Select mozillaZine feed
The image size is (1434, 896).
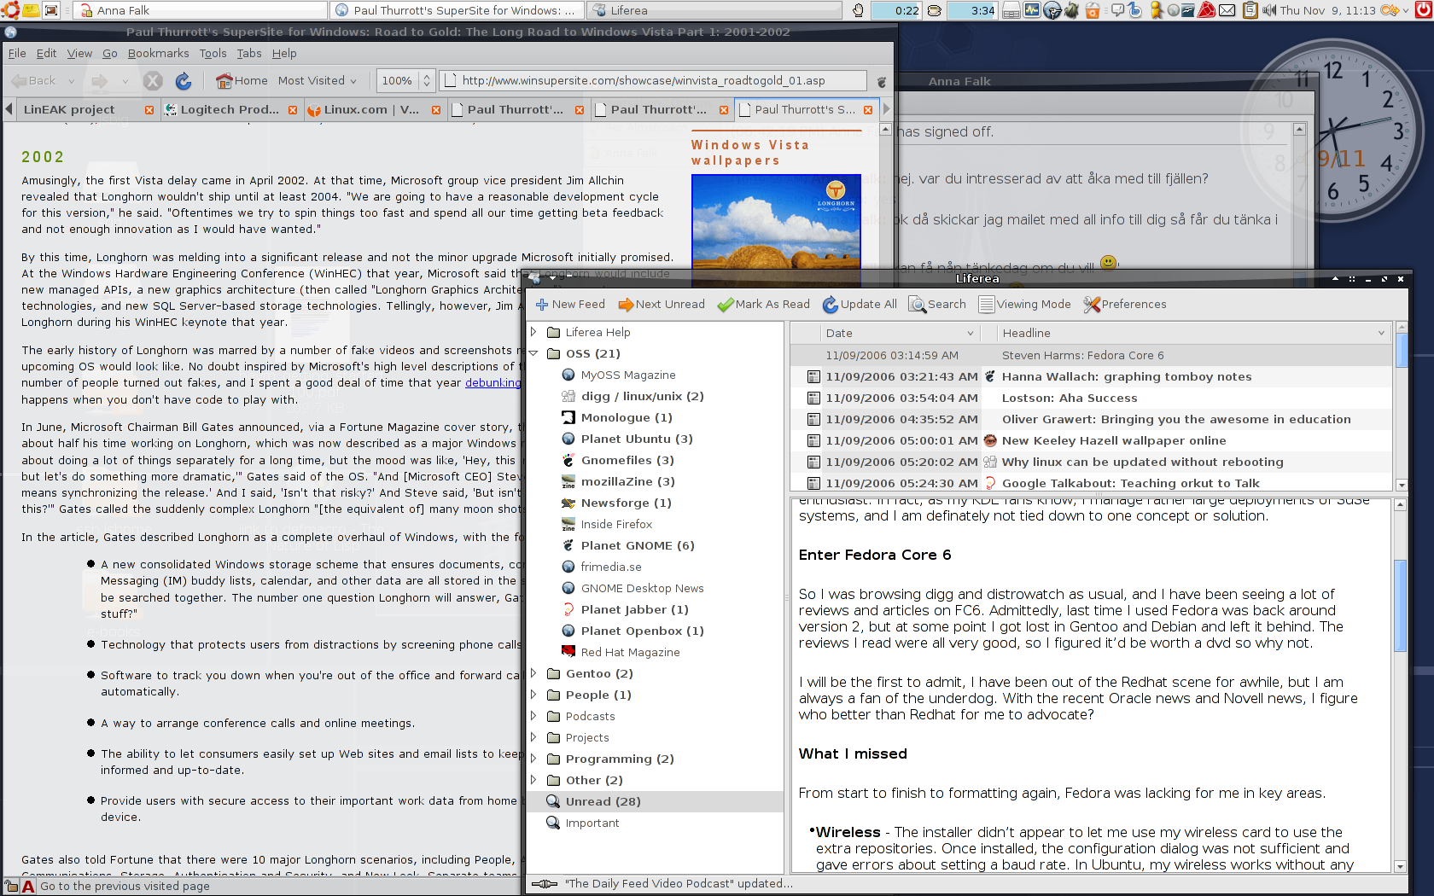click(x=627, y=481)
